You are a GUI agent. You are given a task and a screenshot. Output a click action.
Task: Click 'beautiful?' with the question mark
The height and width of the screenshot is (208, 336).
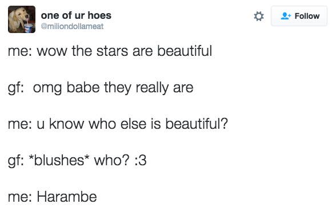(197, 124)
